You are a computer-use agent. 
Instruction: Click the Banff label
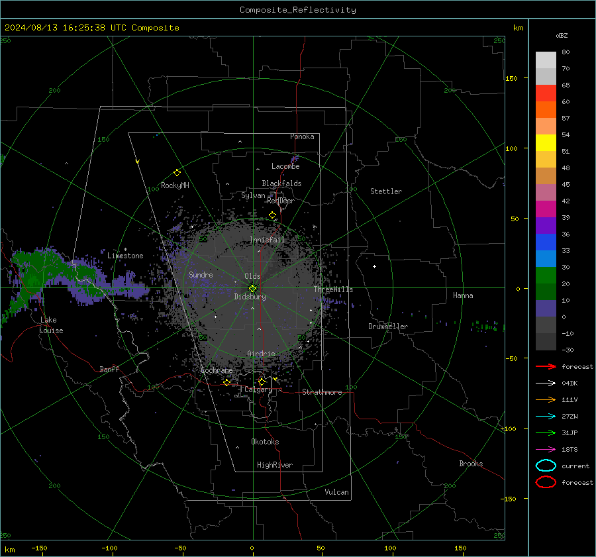(109, 369)
